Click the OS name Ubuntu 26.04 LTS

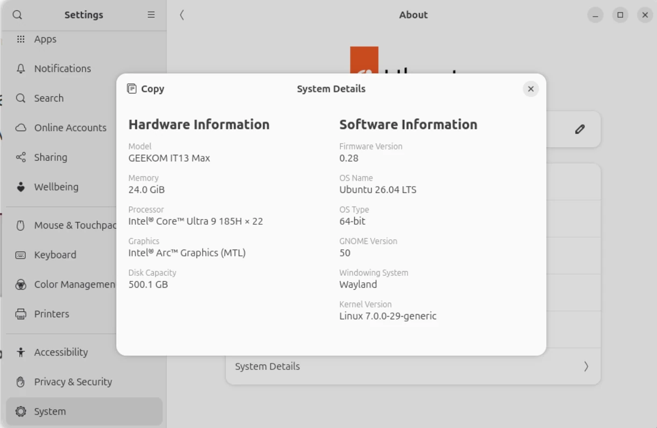coord(378,190)
